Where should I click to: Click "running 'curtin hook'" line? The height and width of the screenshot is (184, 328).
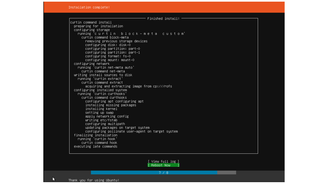98,139
